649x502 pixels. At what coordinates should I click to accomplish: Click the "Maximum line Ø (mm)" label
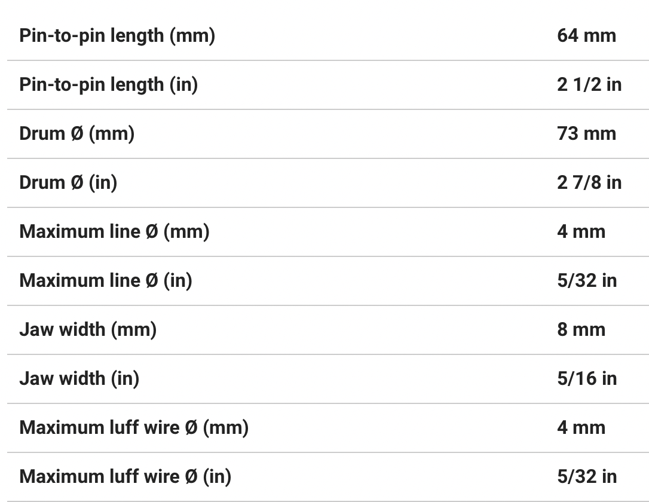[x=114, y=232]
